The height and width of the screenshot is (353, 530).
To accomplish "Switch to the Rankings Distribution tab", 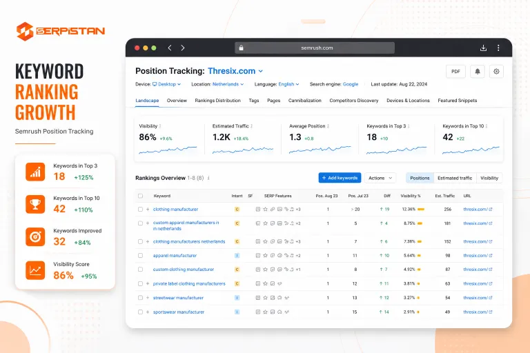I will tap(217, 101).
